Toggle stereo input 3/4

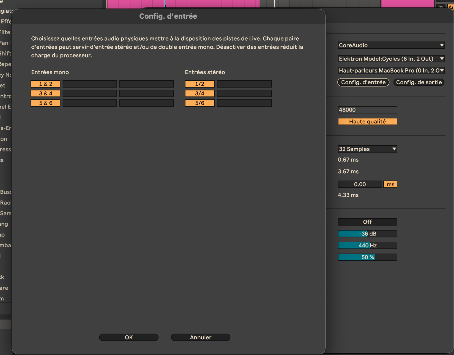click(x=200, y=93)
